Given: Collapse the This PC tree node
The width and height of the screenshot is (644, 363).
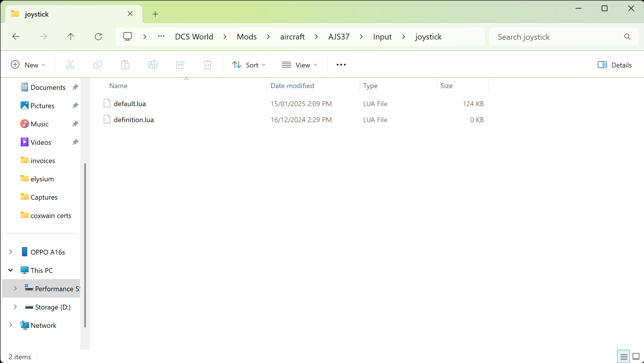Looking at the screenshot, I should click(x=11, y=270).
